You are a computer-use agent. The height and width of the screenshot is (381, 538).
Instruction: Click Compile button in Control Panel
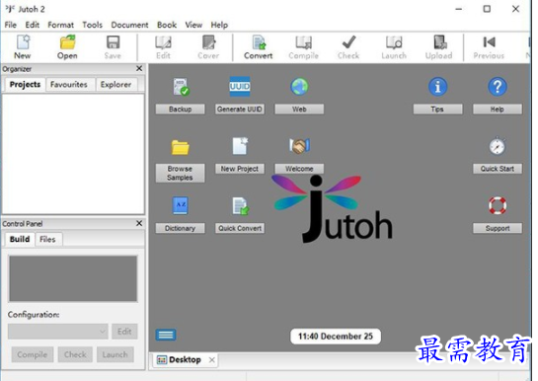click(x=33, y=354)
